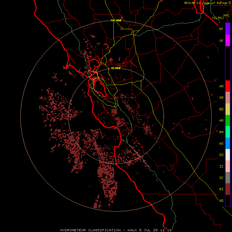Click the HYDROMETEOR CLASSIFICATION title text

(x=90, y=230)
